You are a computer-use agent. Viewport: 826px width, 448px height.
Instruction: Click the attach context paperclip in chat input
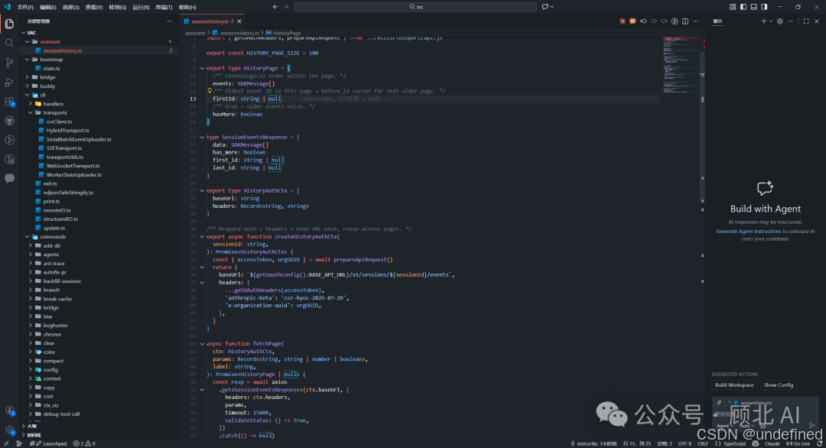click(x=719, y=403)
